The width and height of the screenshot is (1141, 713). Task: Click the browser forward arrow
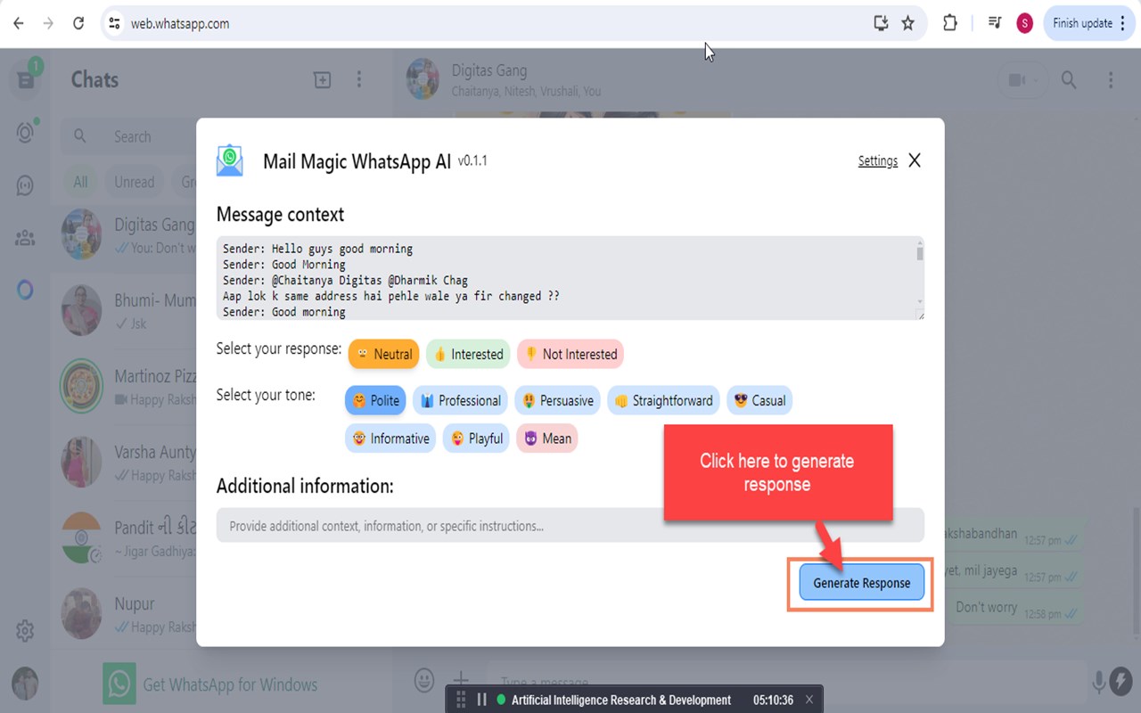pos(48,23)
